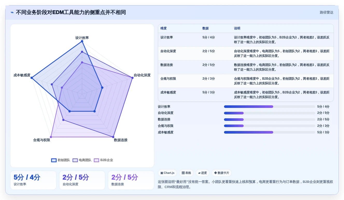Image resolution: width=344 pixels, height=200 pixels.
Task: Click the 数据连接 radar axis label
Action: (121, 140)
